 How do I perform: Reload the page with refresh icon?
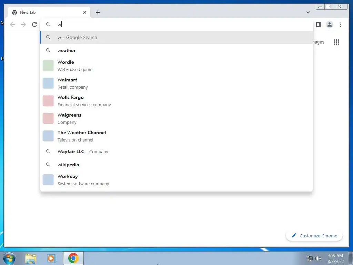point(34,24)
